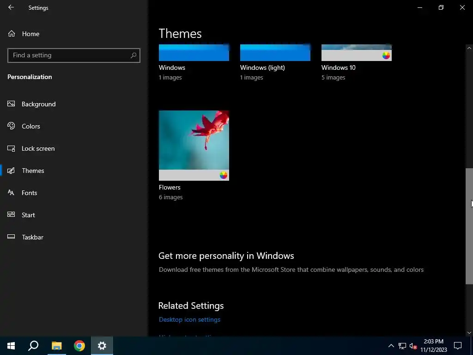473x355 pixels.
Task: Click the Colors palette icon
Action: point(11,126)
